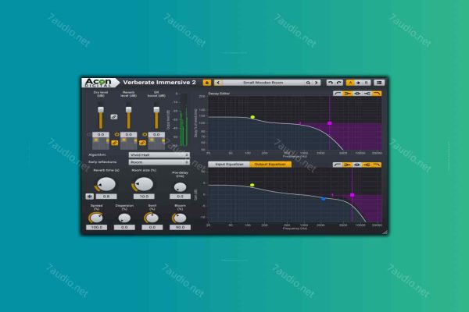Toggle dry and reverb fader link icon

point(114,117)
